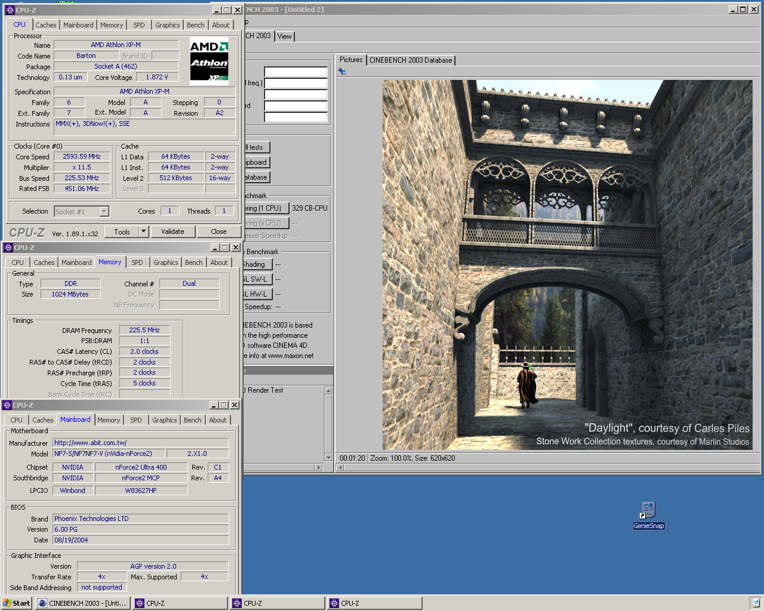This screenshot has height=611, width=764.
Task: Open Memory tab in the CPU-Z Mainboard window
Action: tap(109, 420)
